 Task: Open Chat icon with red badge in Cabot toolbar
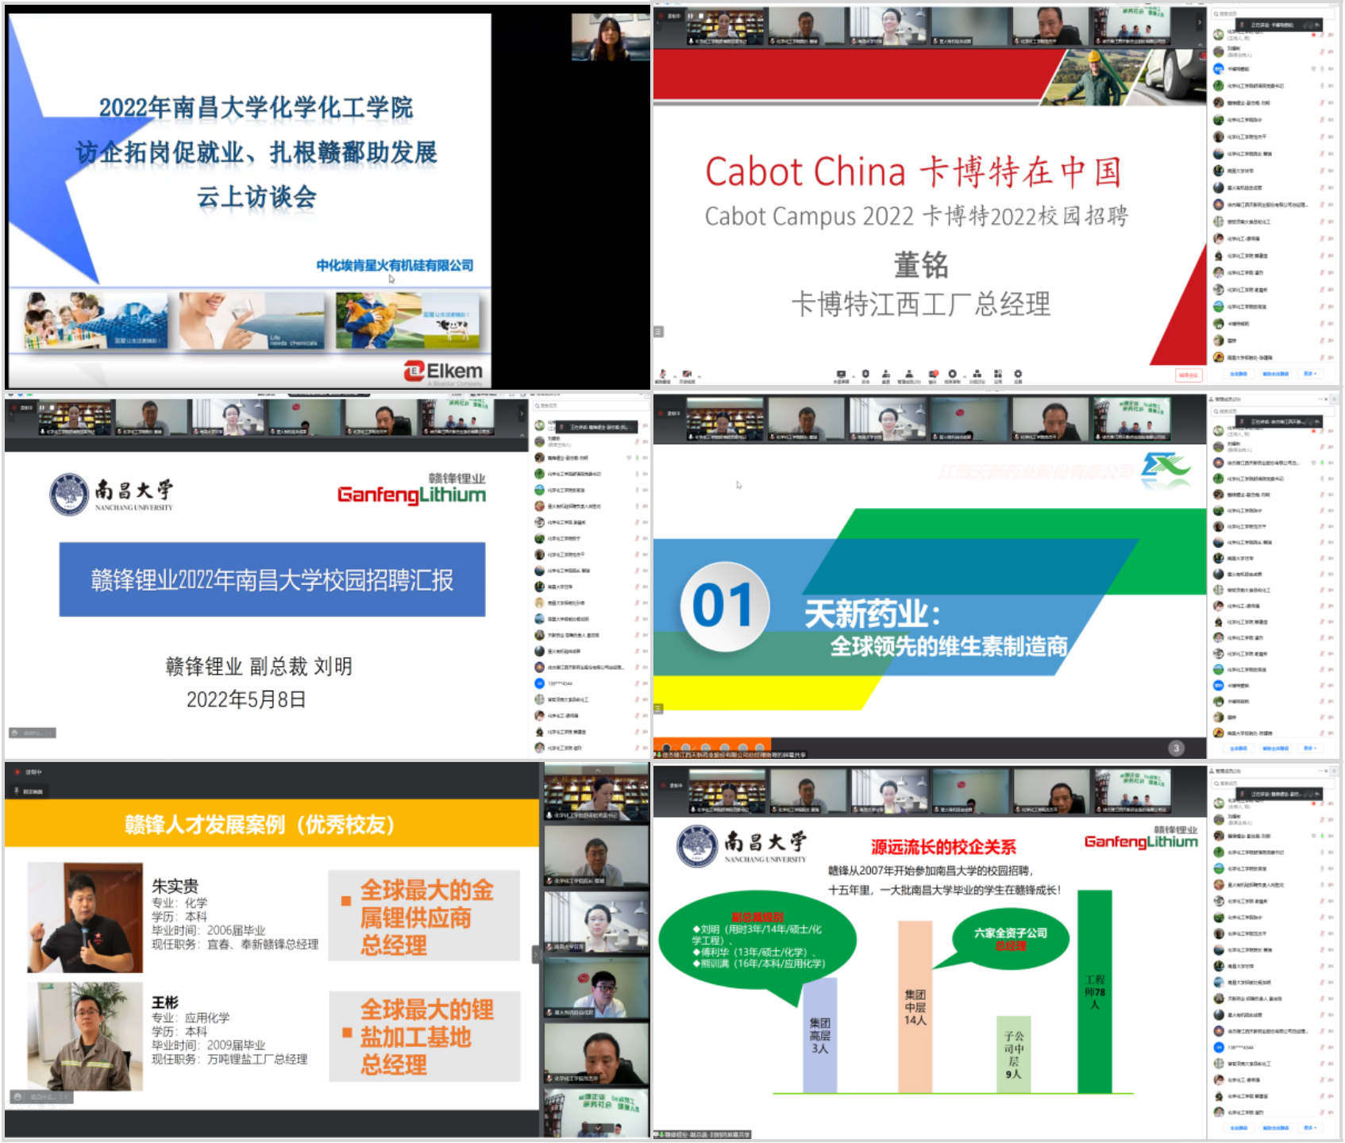point(933,375)
